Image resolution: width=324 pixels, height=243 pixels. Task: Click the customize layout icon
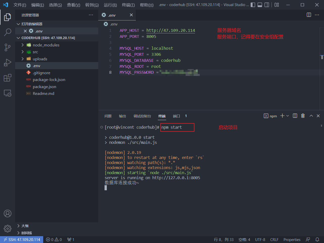pos(277,5)
